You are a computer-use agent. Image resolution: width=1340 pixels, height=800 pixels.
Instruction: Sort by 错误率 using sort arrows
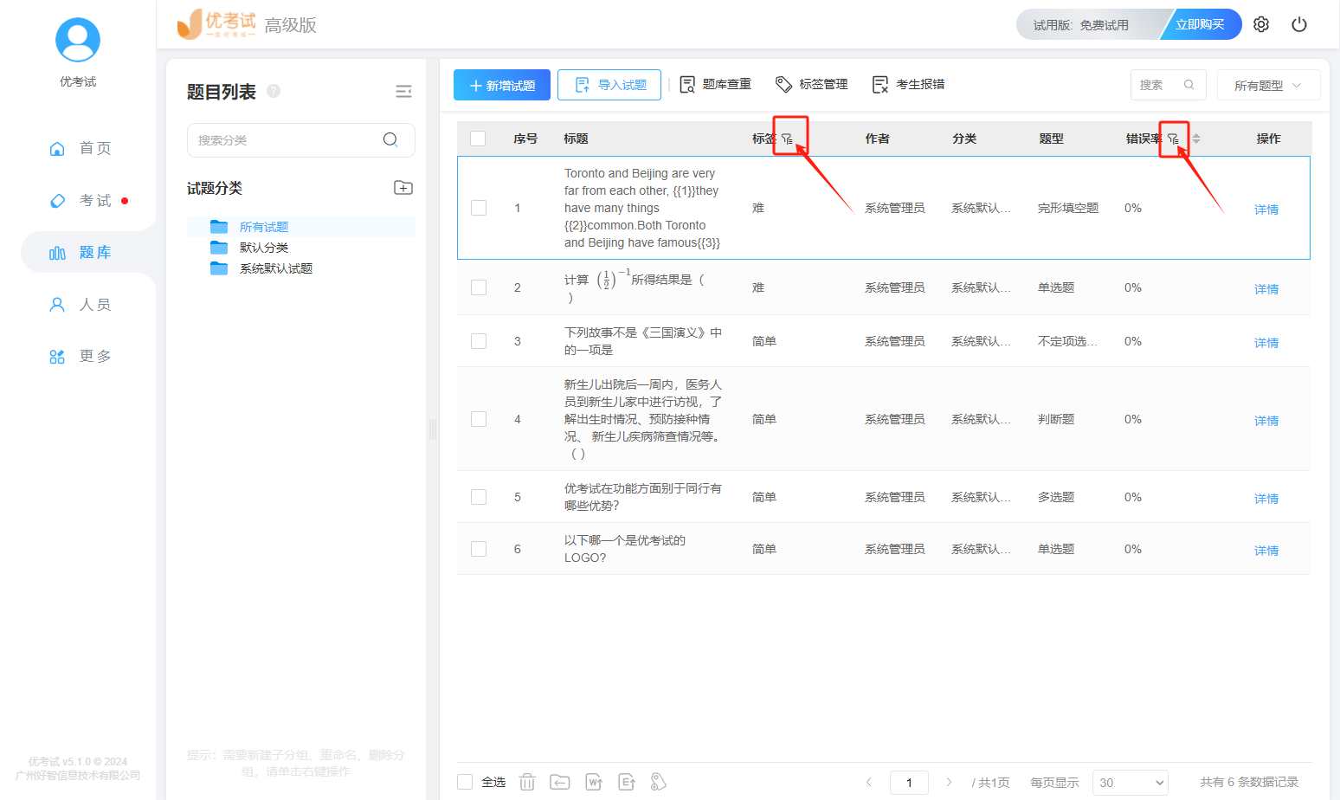click(1196, 139)
